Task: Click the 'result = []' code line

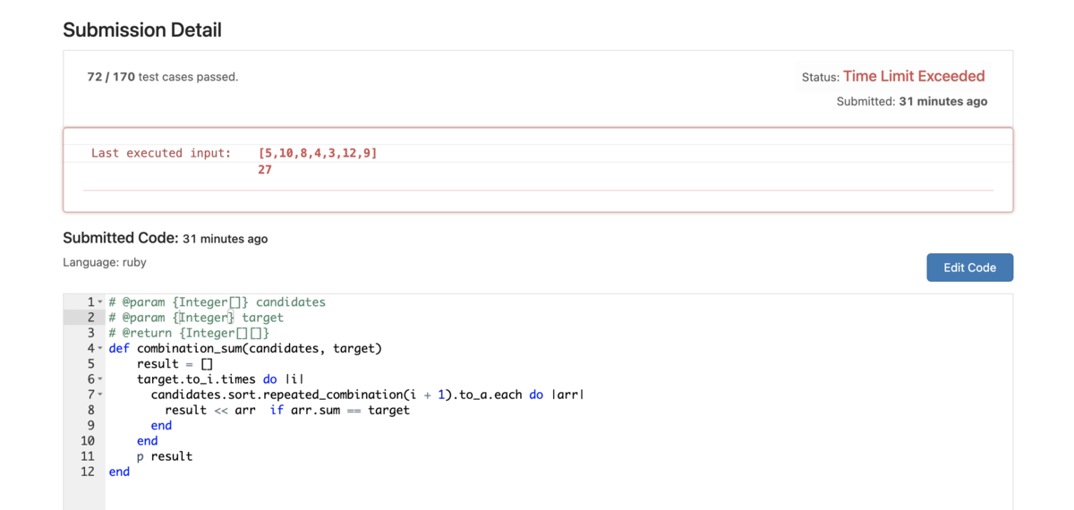Action: (175, 364)
